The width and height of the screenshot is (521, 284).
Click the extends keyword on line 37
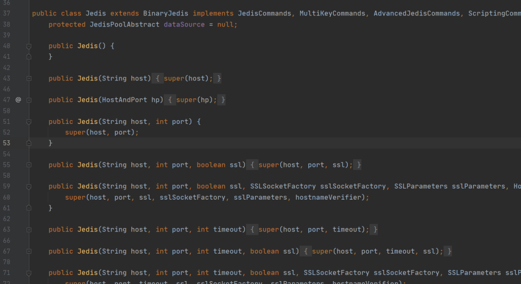[x=124, y=14]
